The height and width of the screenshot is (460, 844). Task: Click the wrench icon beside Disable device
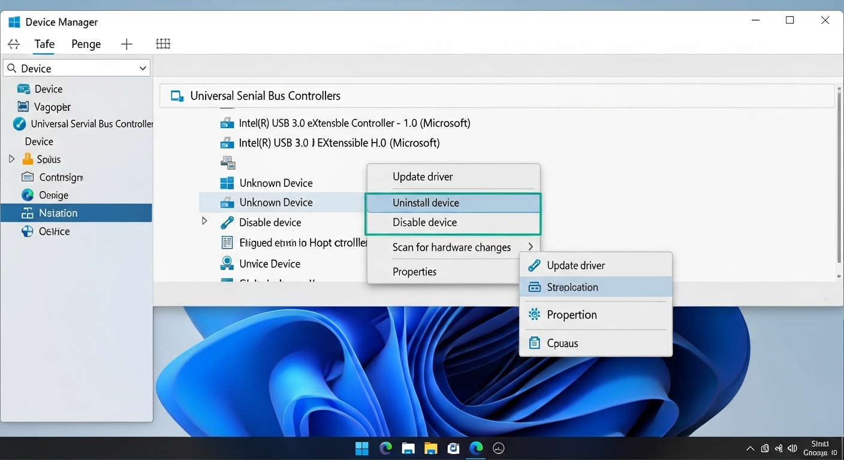(227, 222)
